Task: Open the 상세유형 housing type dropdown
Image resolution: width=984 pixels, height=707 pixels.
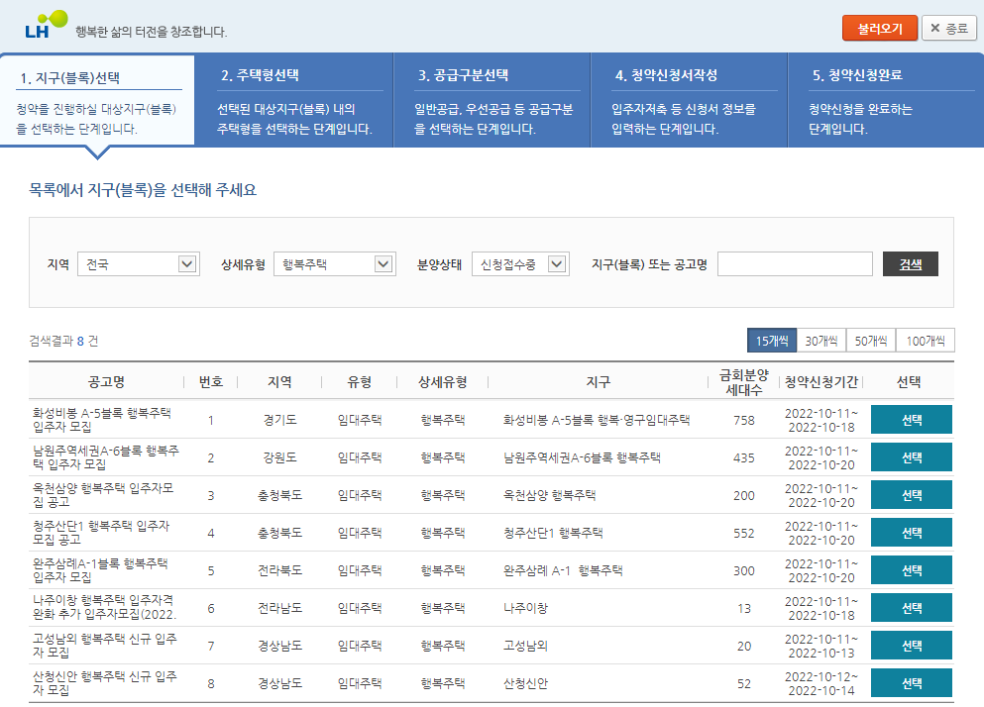Action: pos(334,263)
